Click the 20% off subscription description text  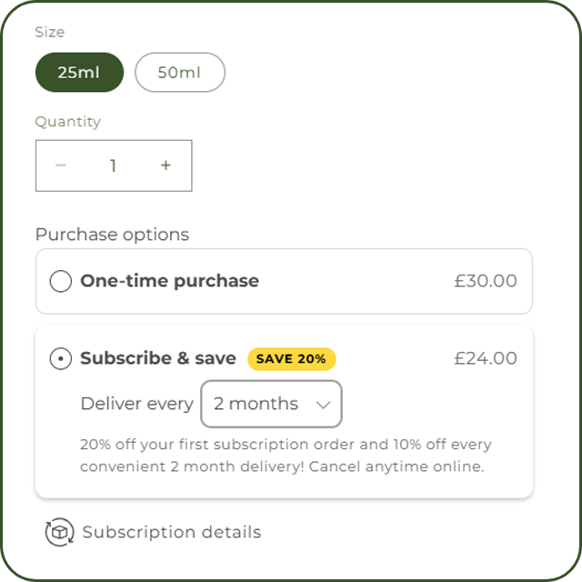click(286, 456)
